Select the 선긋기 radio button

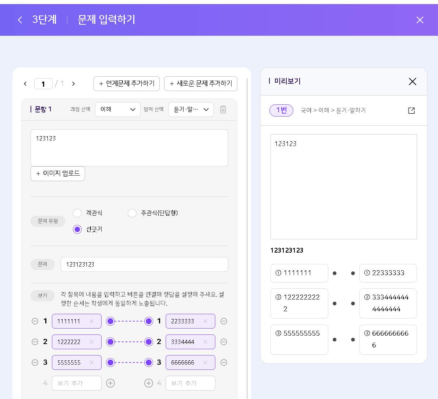(77, 229)
